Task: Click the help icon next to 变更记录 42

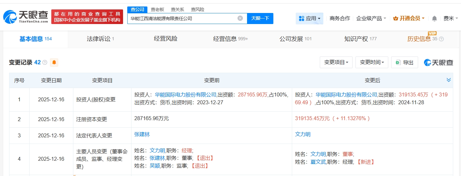Action: pyautogui.click(x=45, y=62)
